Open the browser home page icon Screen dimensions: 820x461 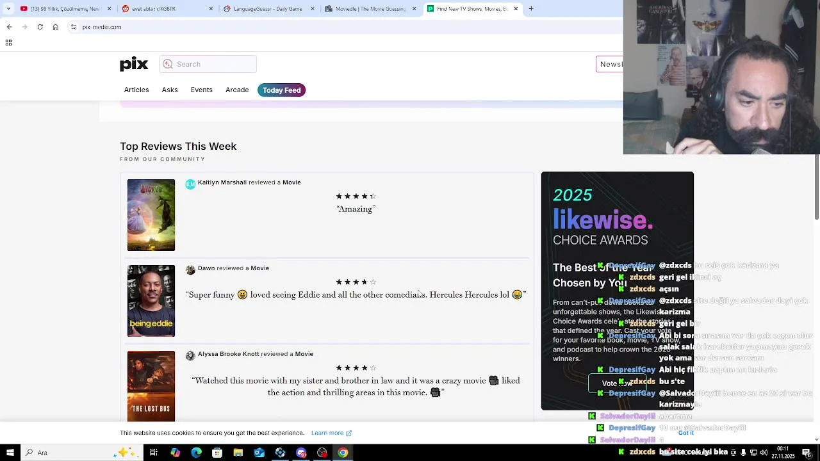tap(56, 27)
